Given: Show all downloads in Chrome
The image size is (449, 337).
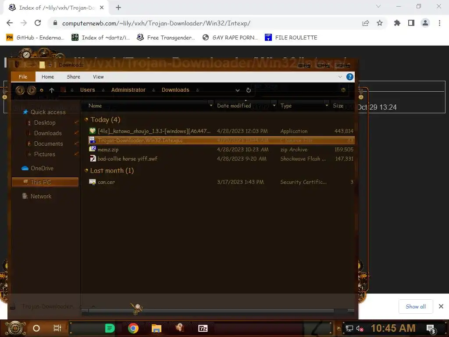Looking at the screenshot, I should (x=416, y=307).
